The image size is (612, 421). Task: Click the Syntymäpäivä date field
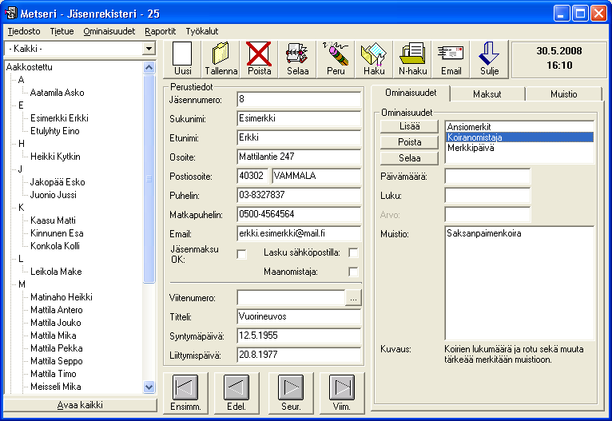pos(299,336)
